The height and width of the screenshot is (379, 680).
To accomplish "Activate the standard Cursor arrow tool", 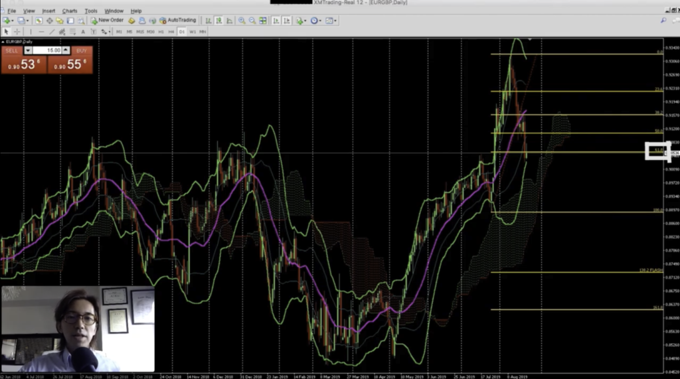I will click(6, 32).
